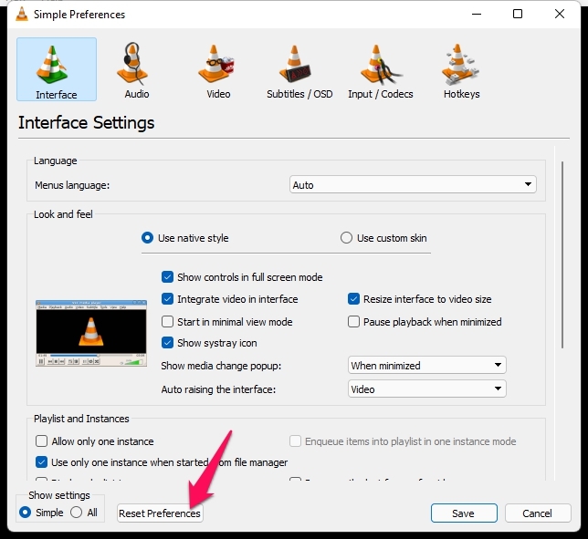Open the Menus language dropdown

click(413, 184)
